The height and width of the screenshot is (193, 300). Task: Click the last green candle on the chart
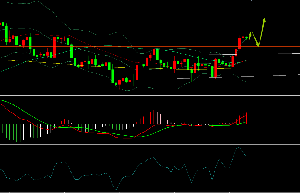point(247,38)
